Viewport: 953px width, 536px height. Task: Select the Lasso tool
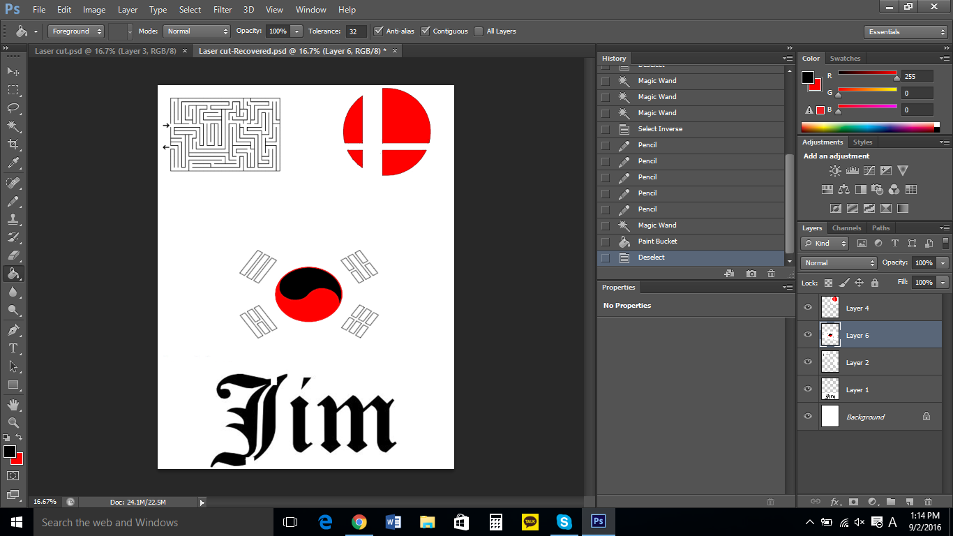pyautogui.click(x=13, y=107)
